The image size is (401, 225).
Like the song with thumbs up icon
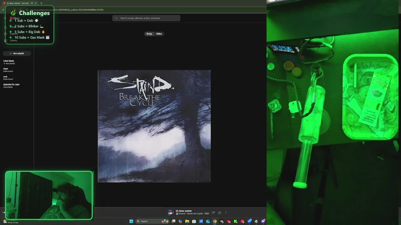(x=220, y=212)
